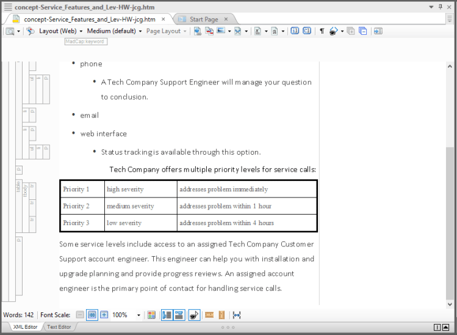Click the increase font scale button
Viewport: 457px width, 335px height.
104,315
